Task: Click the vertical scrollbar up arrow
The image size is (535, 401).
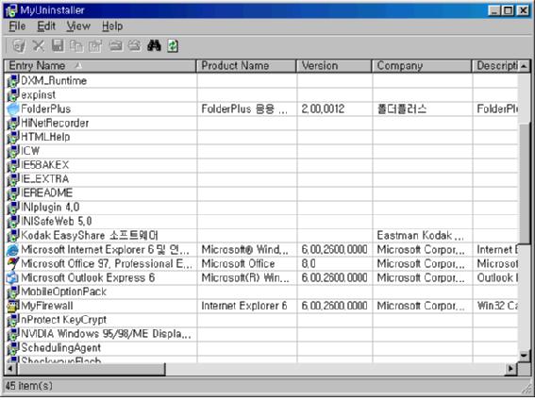Action: pyautogui.click(x=524, y=66)
